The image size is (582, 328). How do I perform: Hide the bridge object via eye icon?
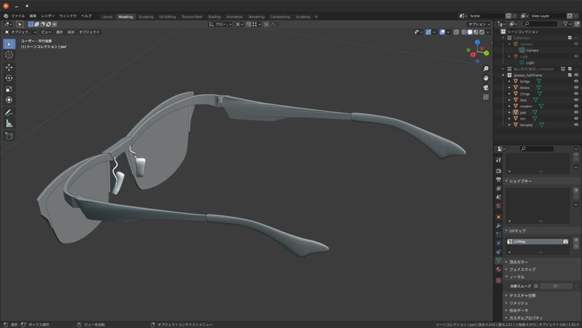tap(576, 81)
